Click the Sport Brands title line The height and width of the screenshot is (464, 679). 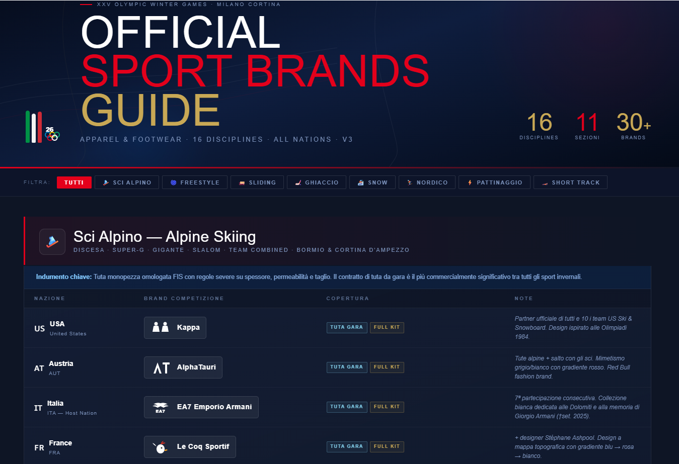point(255,71)
